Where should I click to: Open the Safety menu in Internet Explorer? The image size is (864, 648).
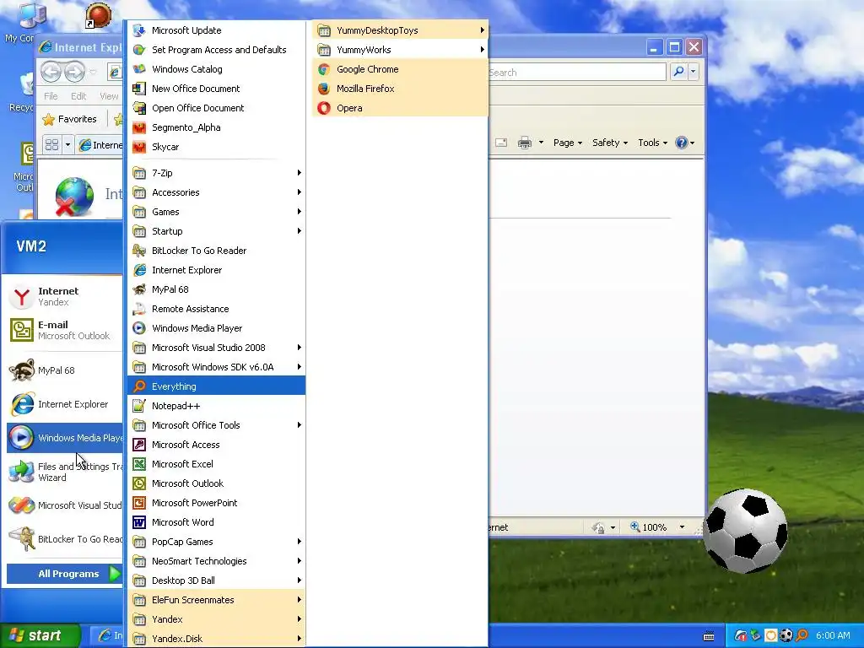609,143
